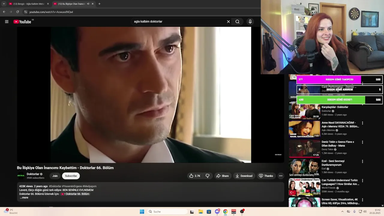This screenshot has width=384, height=216.
Task: Open Voicemeeter from taskbar
Action: point(234,212)
